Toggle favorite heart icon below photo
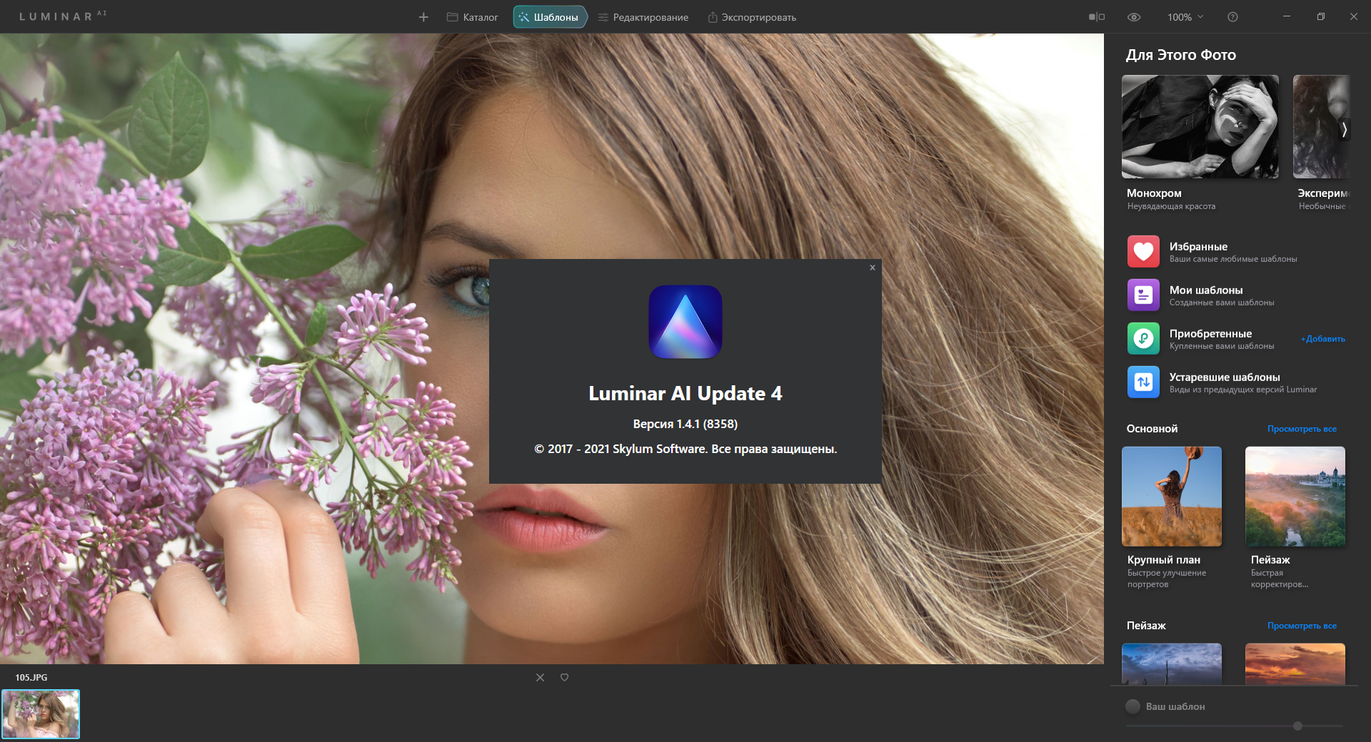The image size is (1371, 742). point(564,677)
